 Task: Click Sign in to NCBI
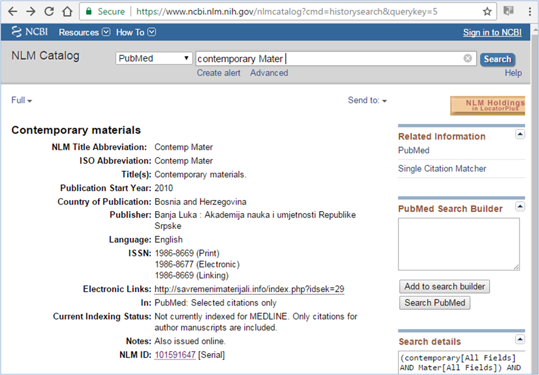point(492,32)
